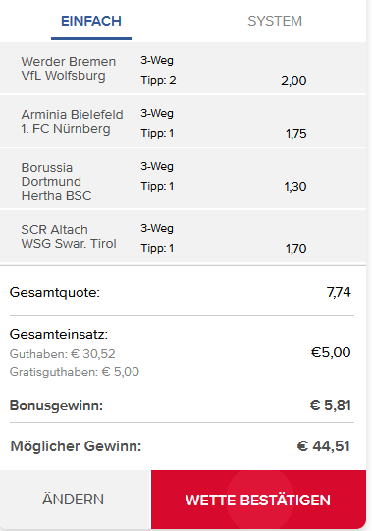Switch to the EINFACH tab
Image resolution: width=372 pixels, height=531 pixels.
point(91,21)
